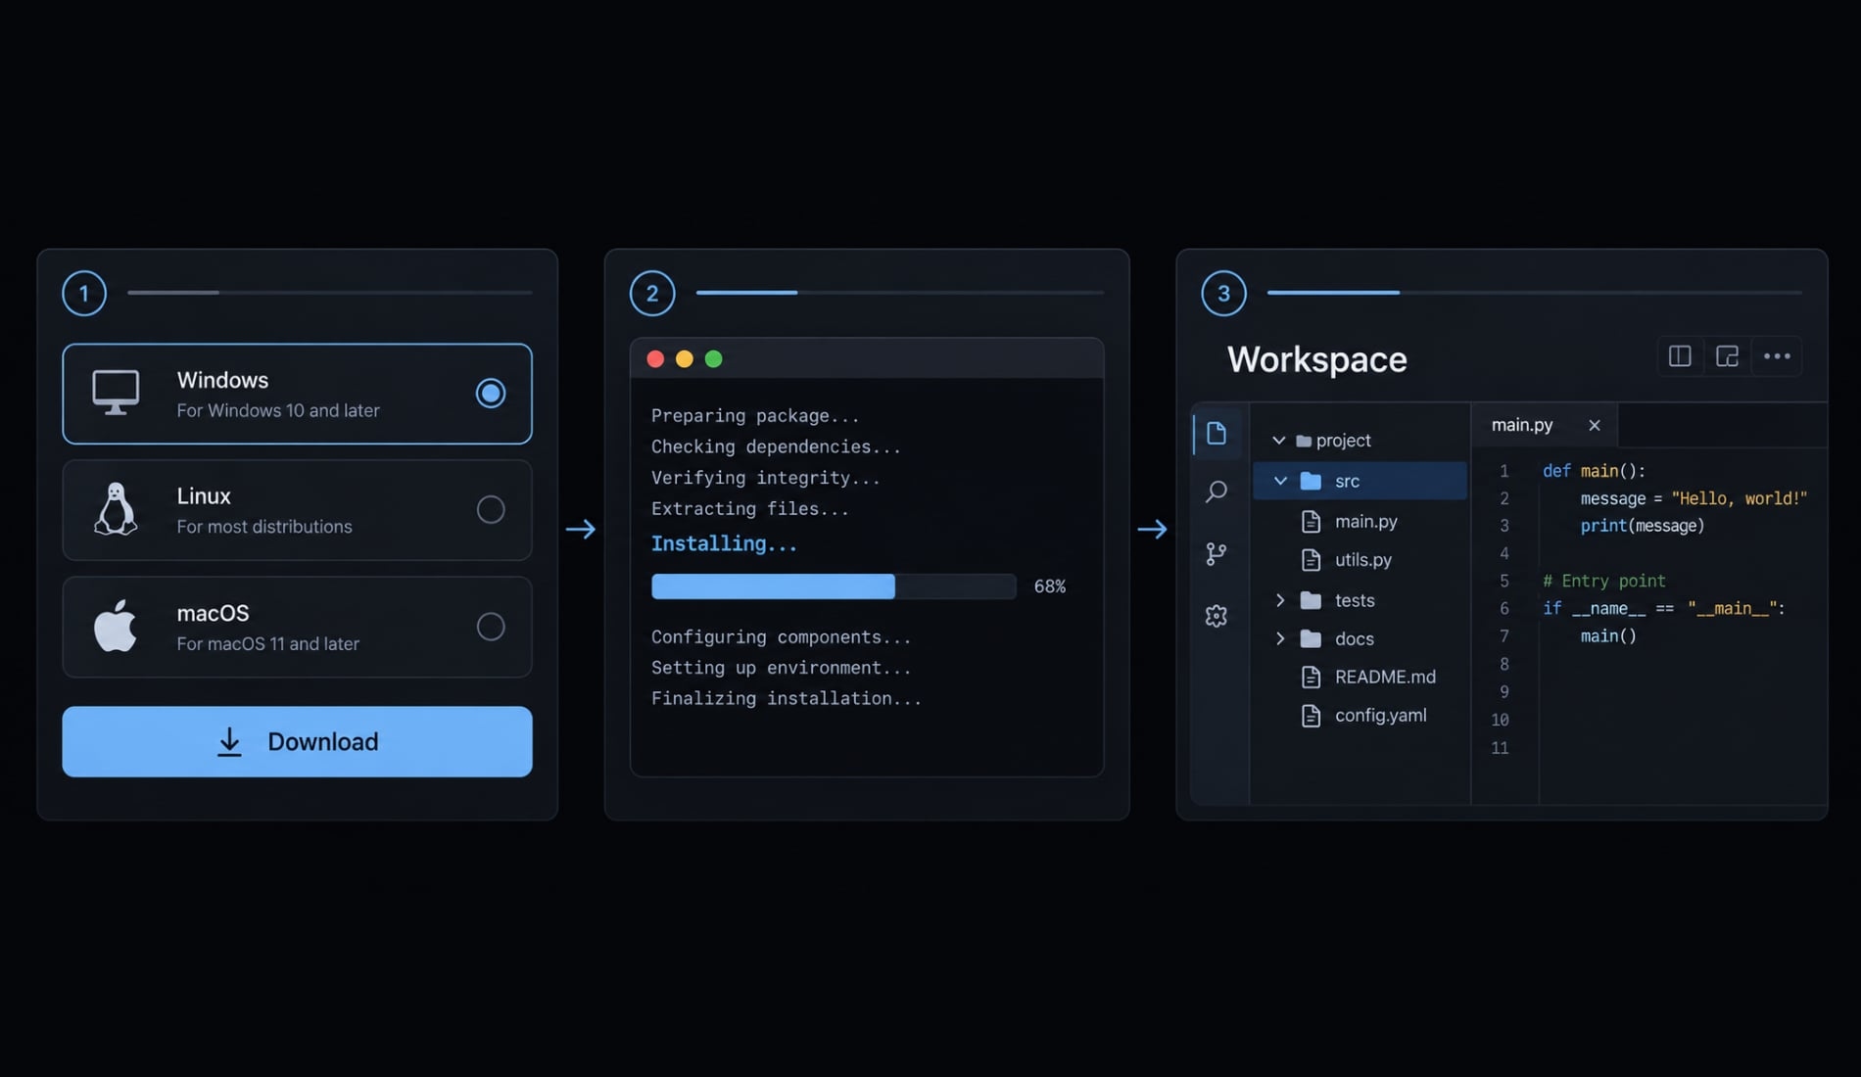Click the "Workspace" heading
This screenshot has width=1861, height=1077.
pyautogui.click(x=1316, y=359)
